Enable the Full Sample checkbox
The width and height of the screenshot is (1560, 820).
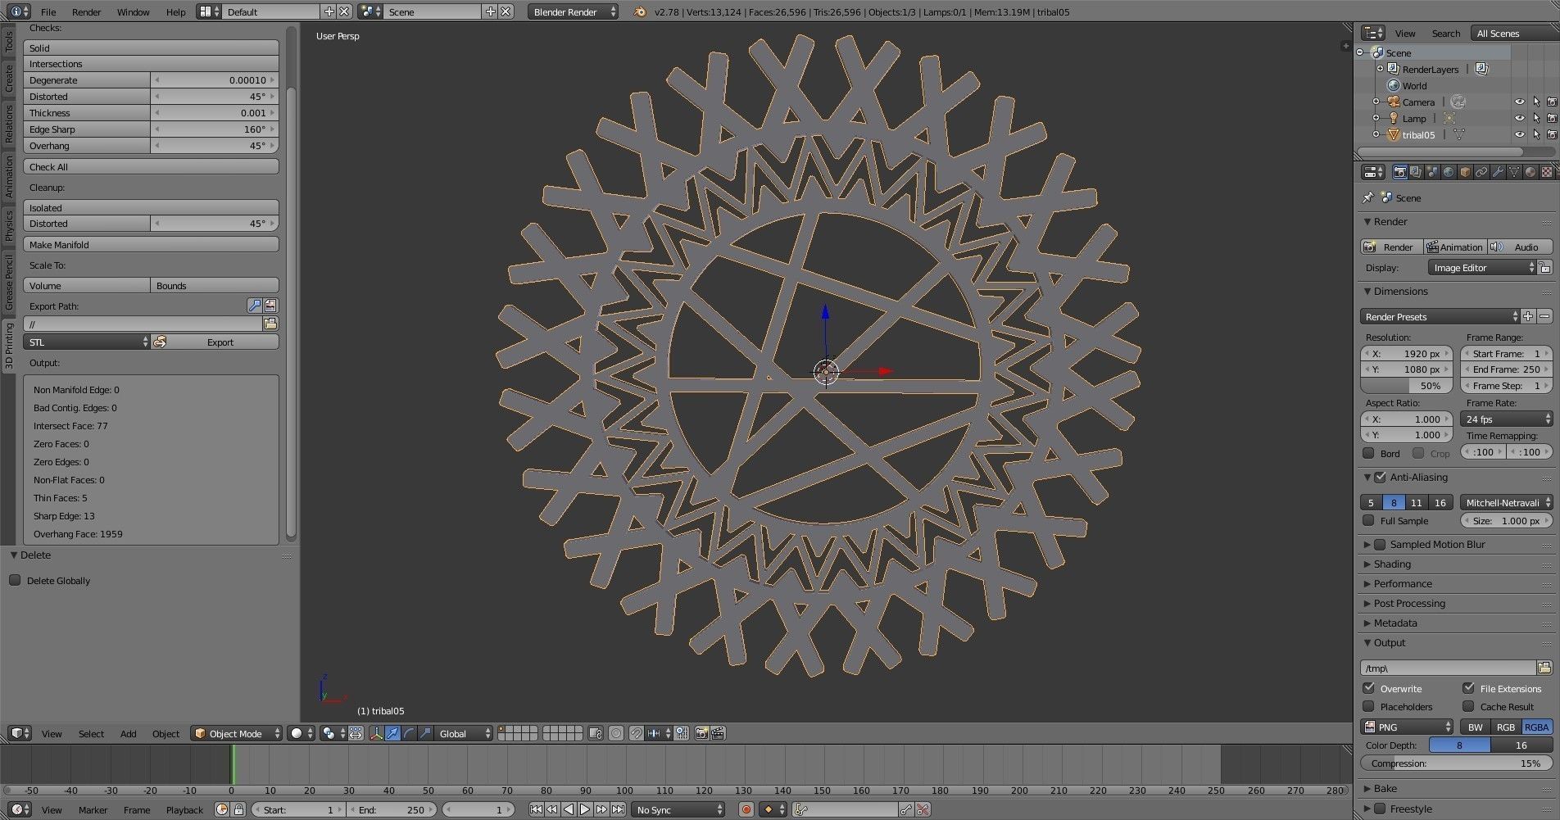1368,520
